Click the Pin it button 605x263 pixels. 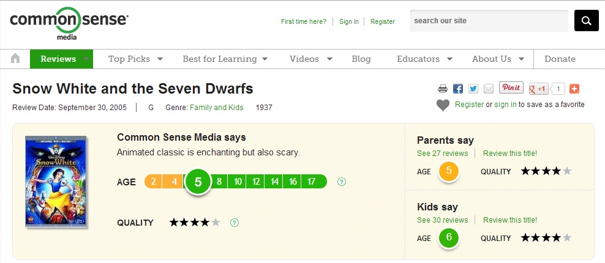[511, 87]
